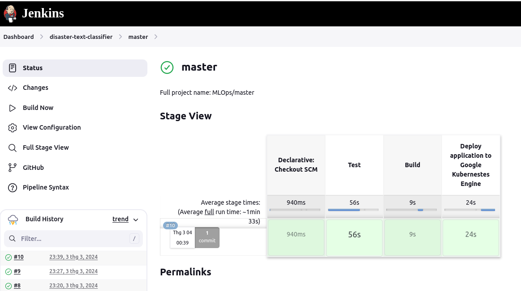521x291 pixels.
Task: Click the Build History weather icon
Action: 13,219
